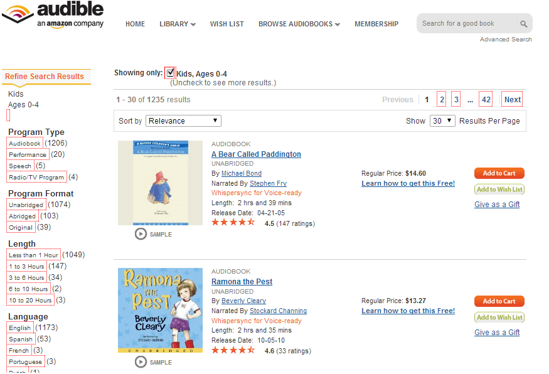Add Ramona the Pest to Wish List

pos(499,317)
